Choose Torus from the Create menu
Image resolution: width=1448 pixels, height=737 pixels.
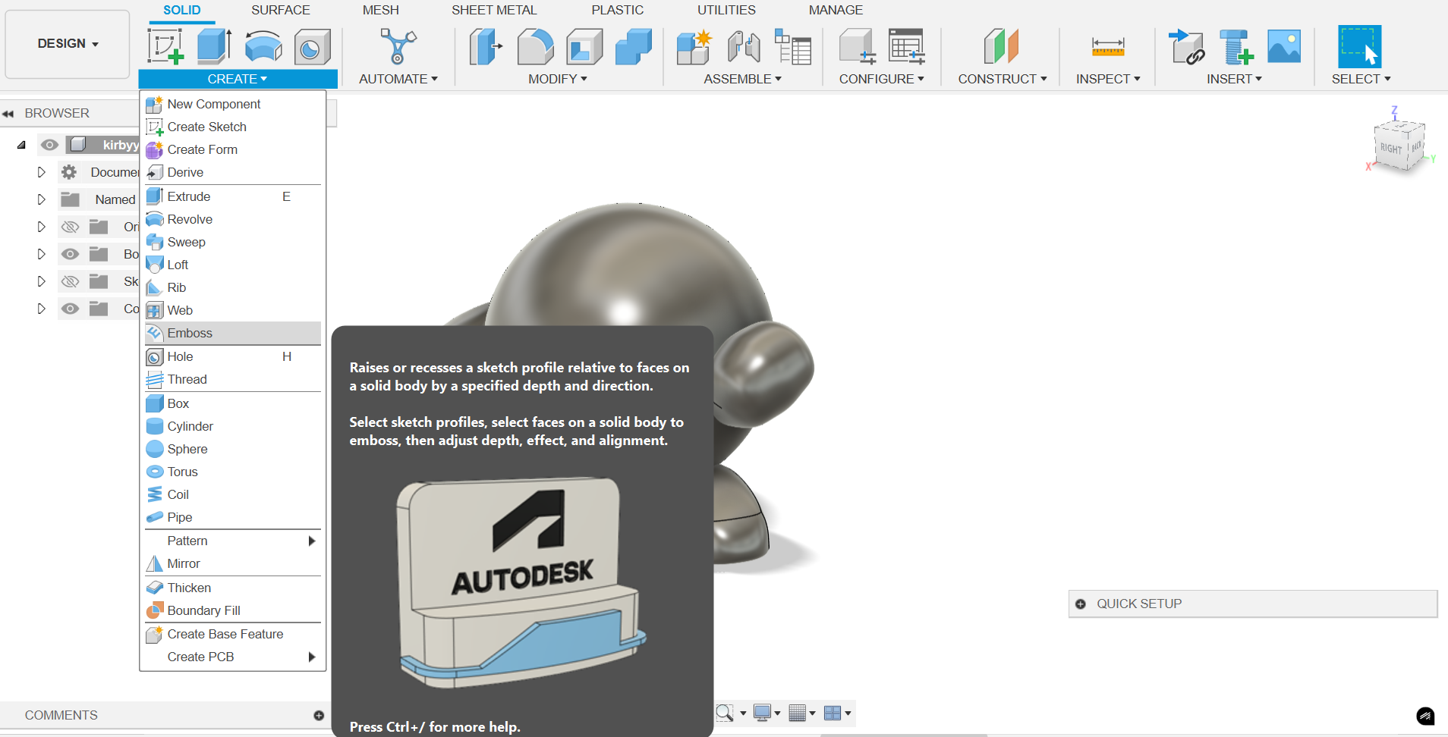pos(232,472)
